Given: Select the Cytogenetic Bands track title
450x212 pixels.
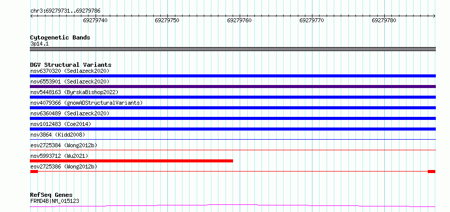Looking at the screenshot, I should coord(60,37).
